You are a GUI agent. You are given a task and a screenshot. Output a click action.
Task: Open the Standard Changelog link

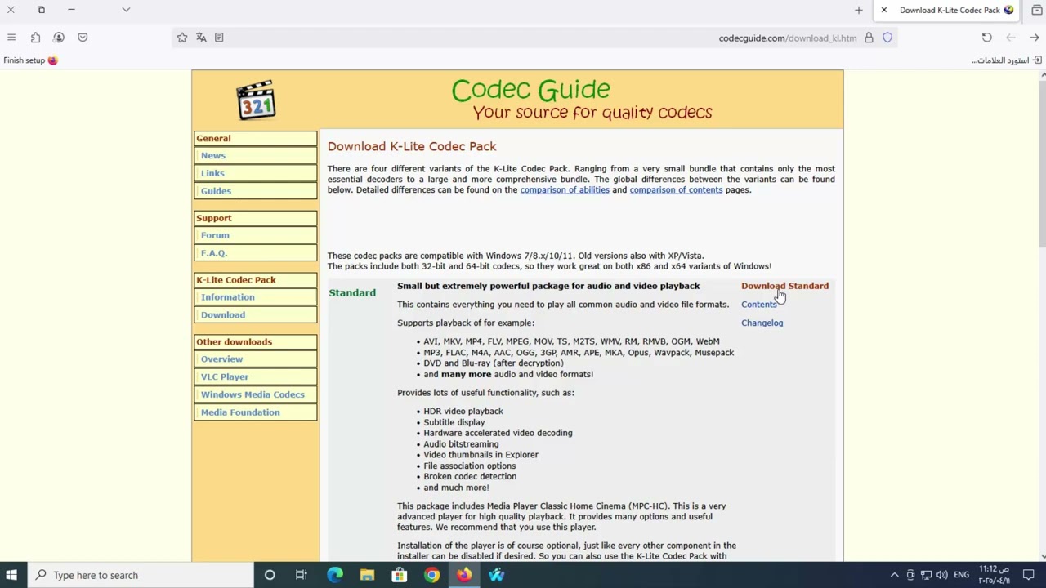762,323
